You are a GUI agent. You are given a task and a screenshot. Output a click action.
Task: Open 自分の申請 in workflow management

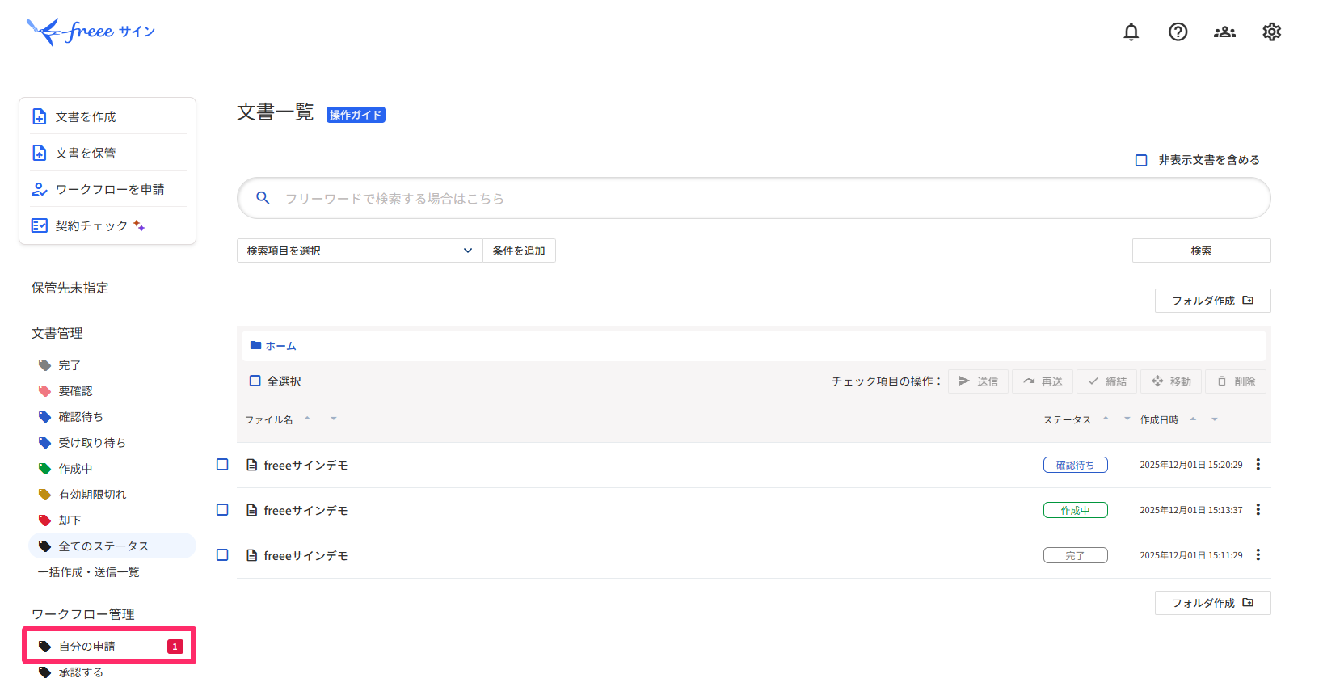109,646
